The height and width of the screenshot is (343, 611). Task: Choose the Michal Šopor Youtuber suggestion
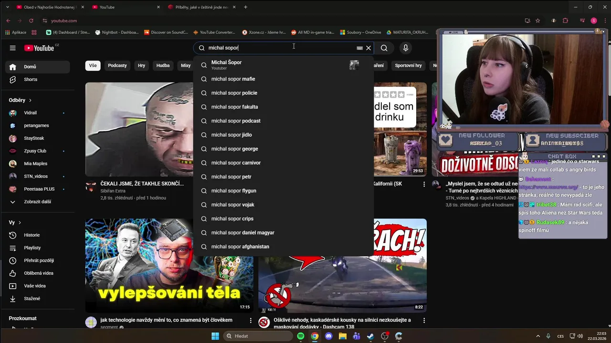(x=284, y=65)
